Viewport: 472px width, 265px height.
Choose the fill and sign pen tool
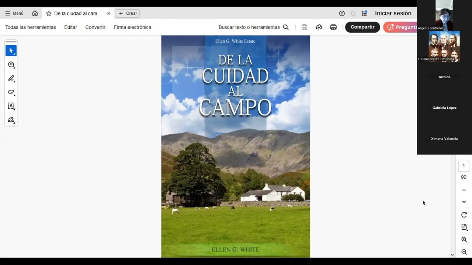pyautogui.click(x=11, y=120)
